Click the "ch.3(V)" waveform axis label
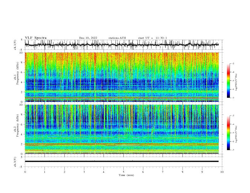The height and width of the screenshot is (193, 250). click(x=15, y=162)
